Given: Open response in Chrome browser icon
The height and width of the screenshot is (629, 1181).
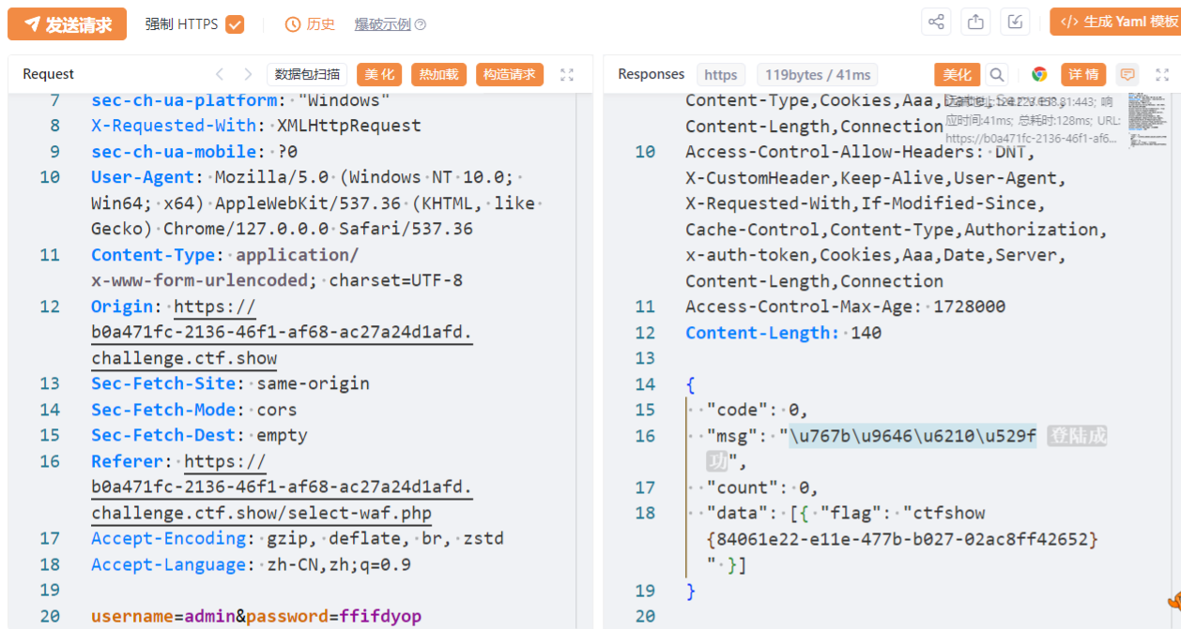Looking at the screenshot, I should (x=1039, y=75).
